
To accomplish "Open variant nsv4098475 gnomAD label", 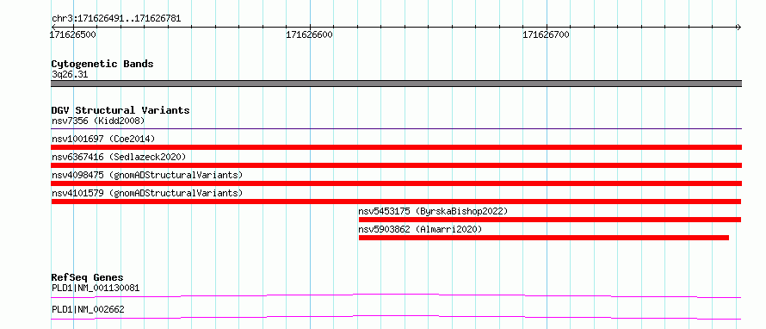I will click(147, 175).
